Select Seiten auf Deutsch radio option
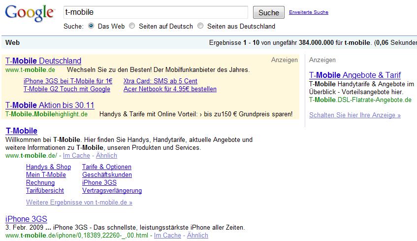 pyautogui.click(x=132, y=26)
